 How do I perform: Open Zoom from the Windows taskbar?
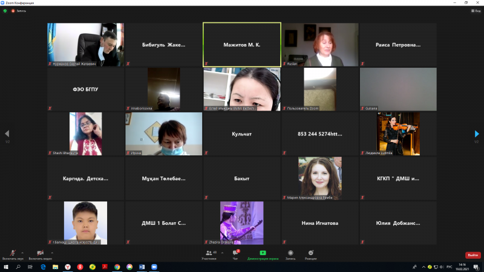(154, 267)
